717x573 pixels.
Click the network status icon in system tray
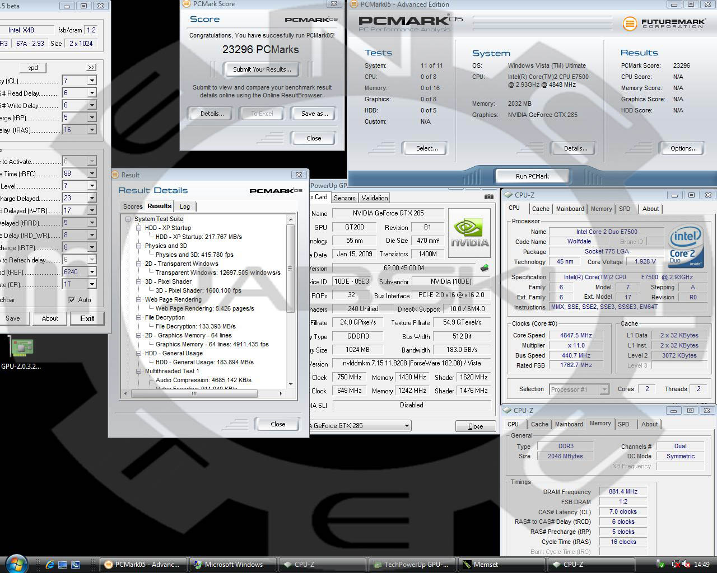point(676,565)
